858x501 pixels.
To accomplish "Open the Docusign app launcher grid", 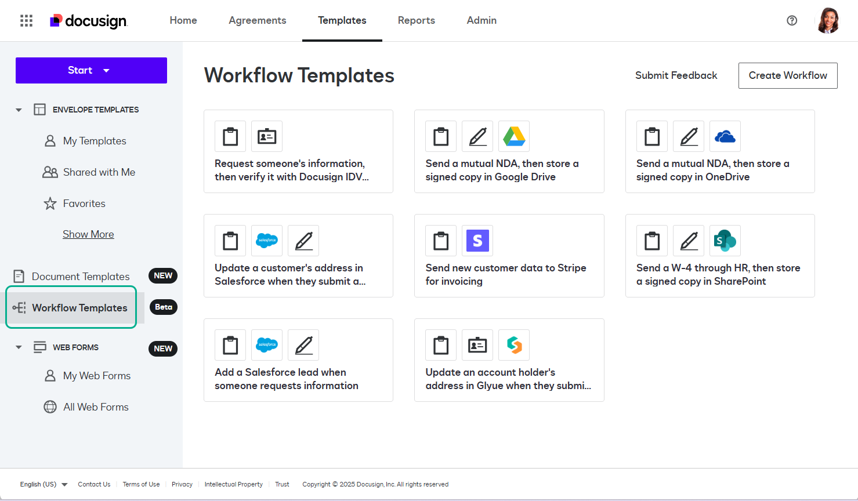I will [x=26, y=20].
